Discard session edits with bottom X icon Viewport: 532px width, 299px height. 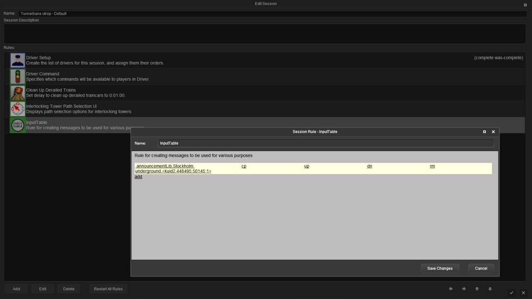(x=524, y=293)
